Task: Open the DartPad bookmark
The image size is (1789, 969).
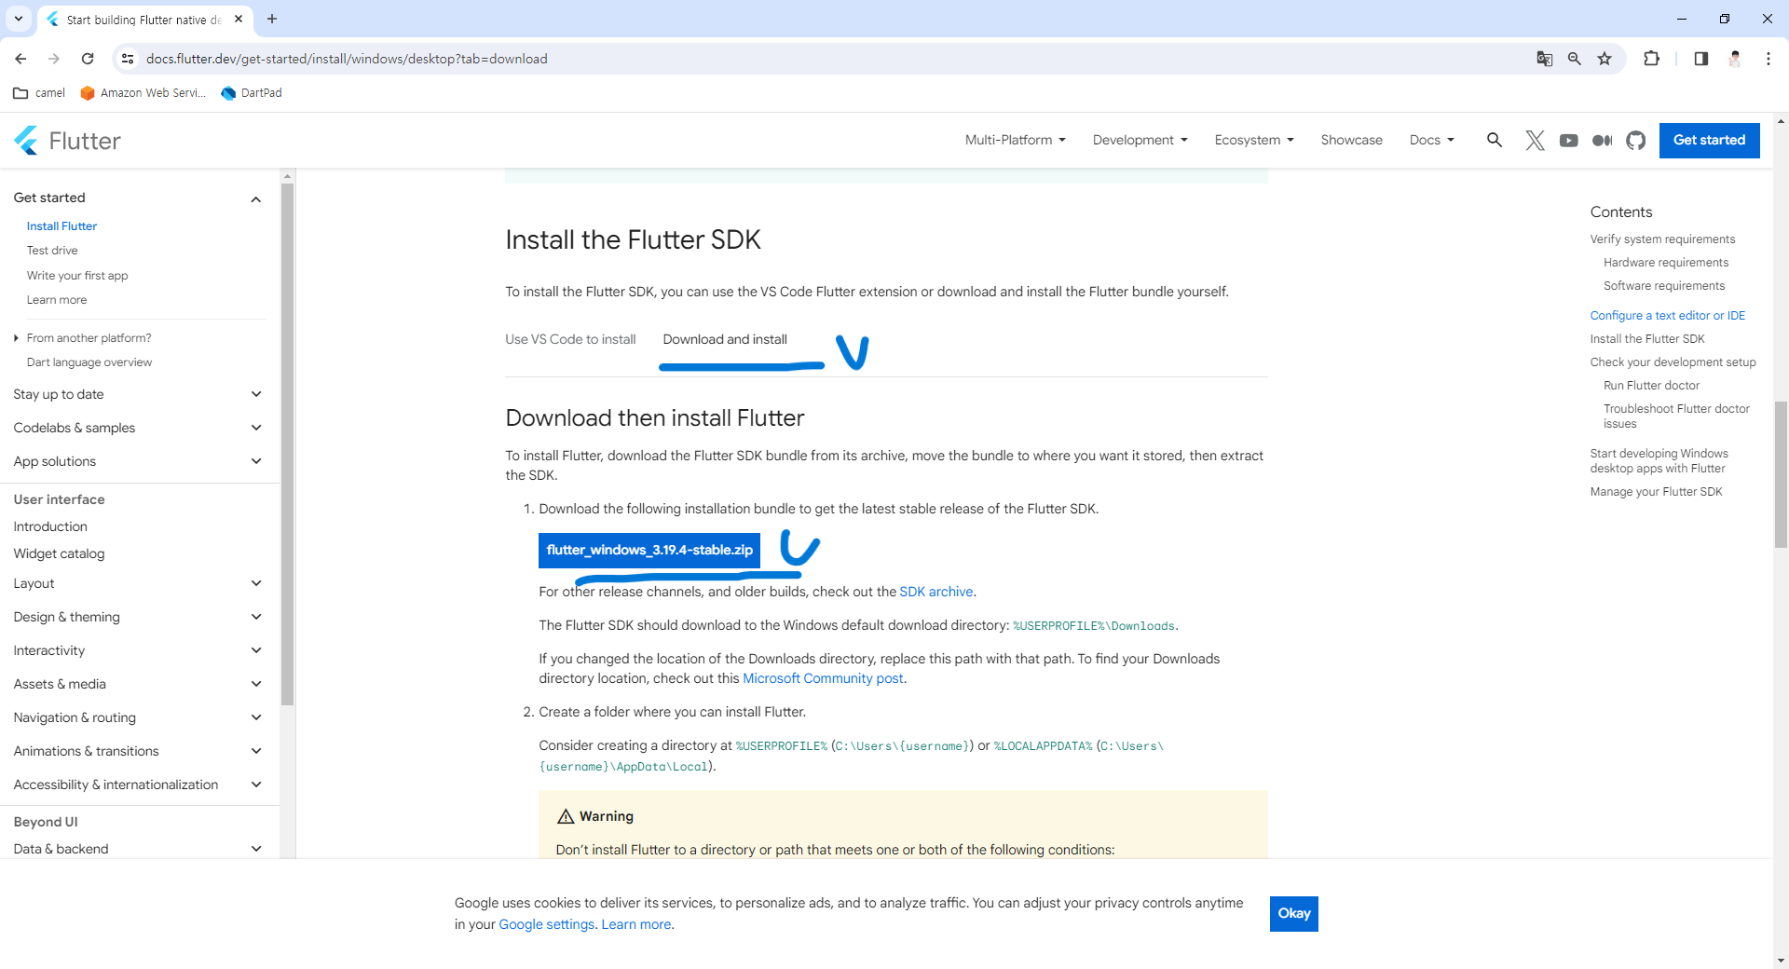Action: (252, 93)
